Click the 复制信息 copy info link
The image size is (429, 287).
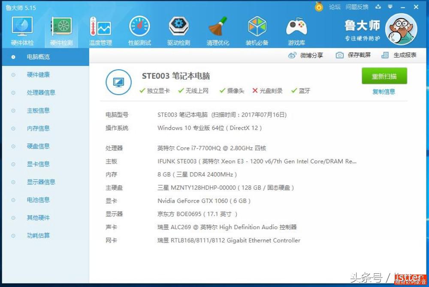pyautogui.click(x=384, y=92)
